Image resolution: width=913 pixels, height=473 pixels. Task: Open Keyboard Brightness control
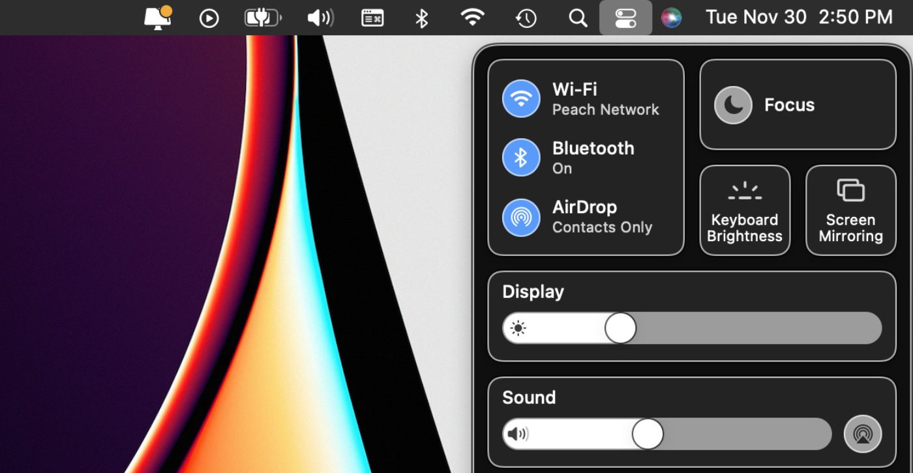coord(744,210)
